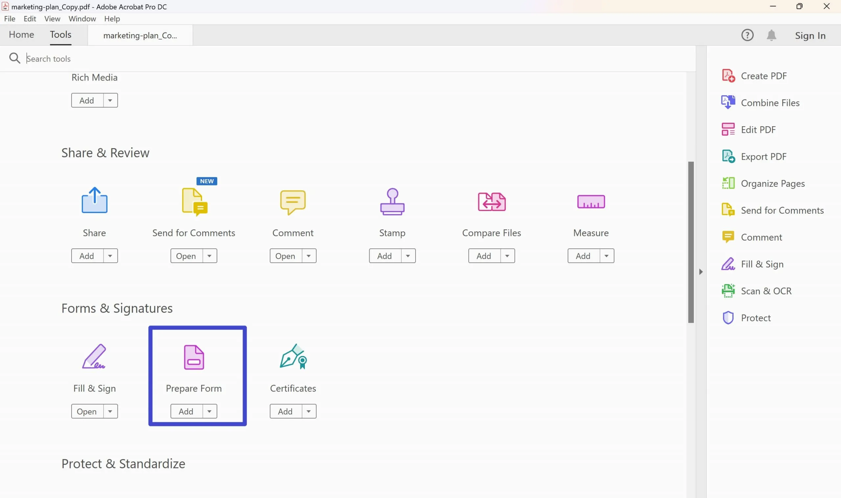Expand the Send for Comments dropdown
Image resolution: width=841 pixels, height=498 pixels.
(x=209, y=255)
